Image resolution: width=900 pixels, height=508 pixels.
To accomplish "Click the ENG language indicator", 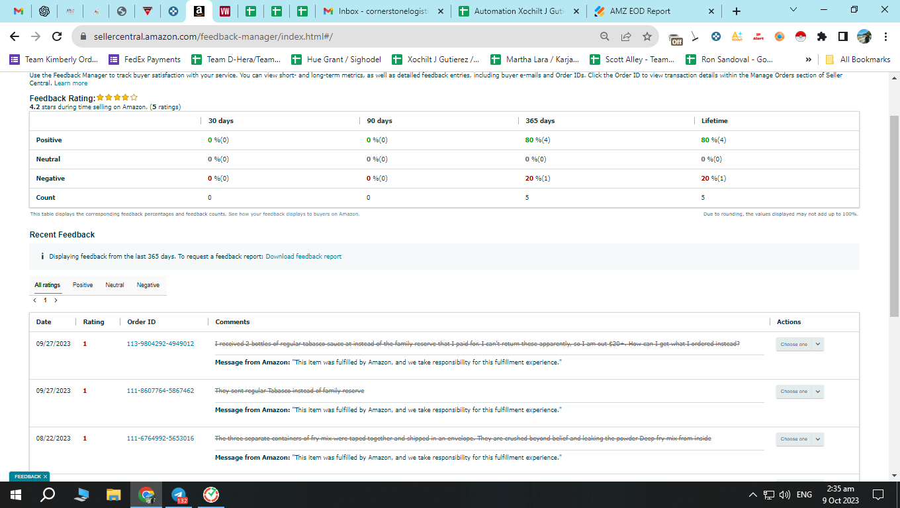I will click(804, 495).
